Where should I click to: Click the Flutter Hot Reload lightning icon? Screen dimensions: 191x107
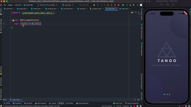(x=108, y=5)
